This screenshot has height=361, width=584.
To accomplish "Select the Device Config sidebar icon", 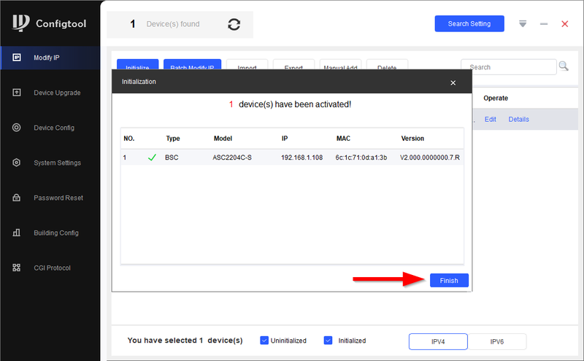I will (16, 128).
